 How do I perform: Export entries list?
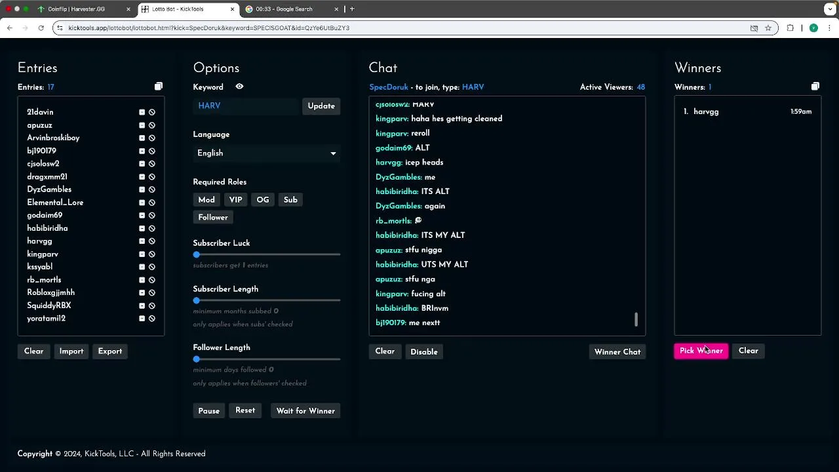pyautogui.click(x=110, y=351)
